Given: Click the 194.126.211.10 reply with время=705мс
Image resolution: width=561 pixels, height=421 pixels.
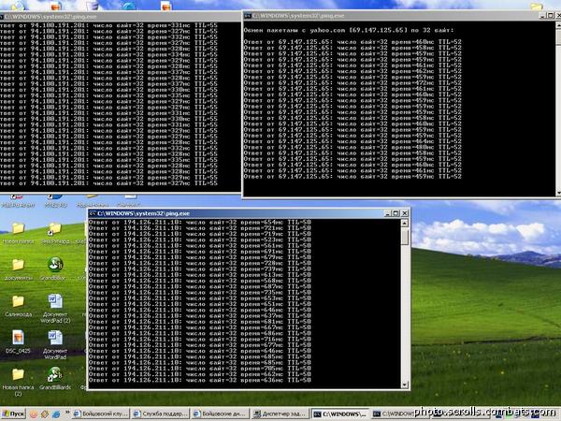Looking at the screenshot, I should click(x=200, y=369).
